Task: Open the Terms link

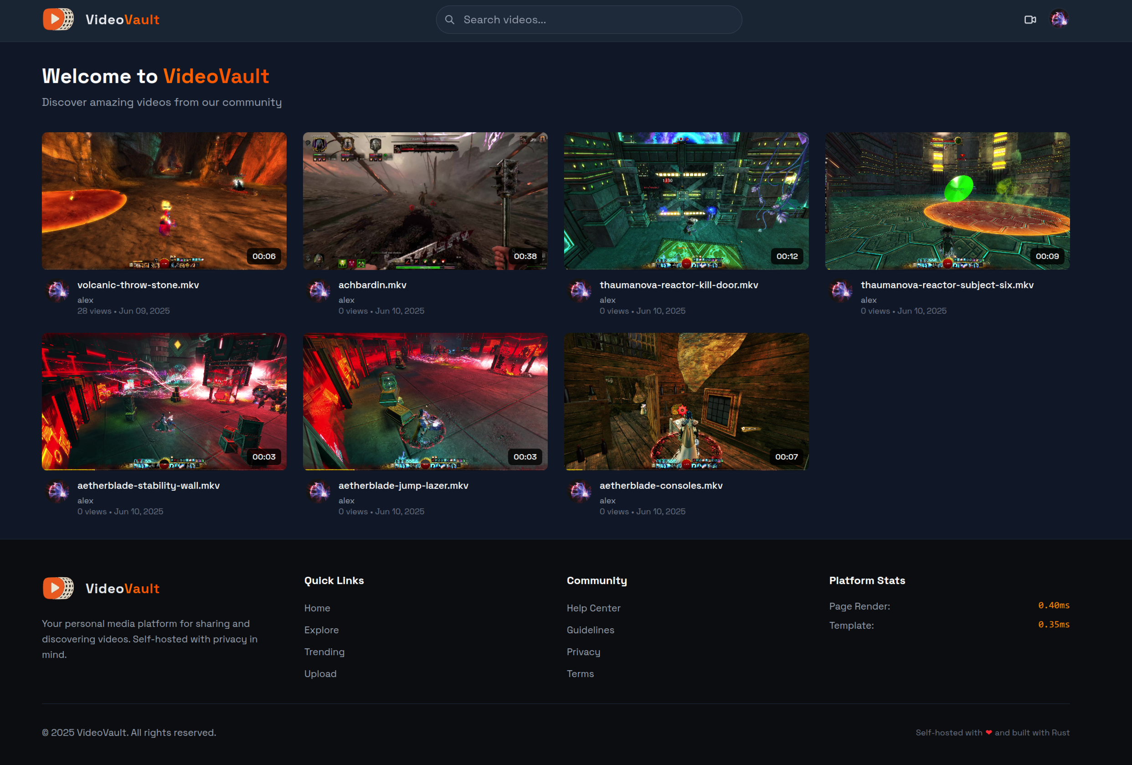Action: (580, 673)
